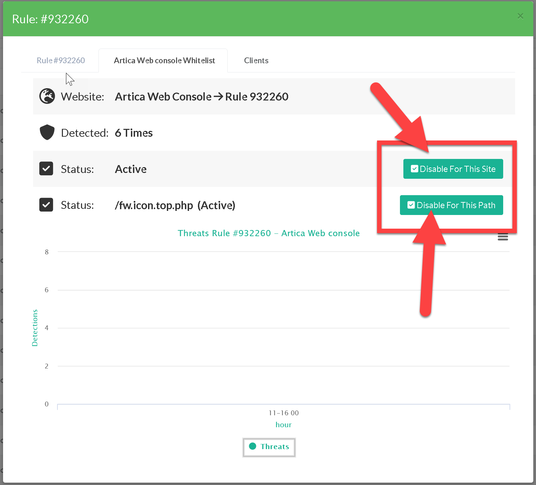This screenshot has width=536, height=485.
Task: Click the Detected shield icon
Action: tap(47, 133)
